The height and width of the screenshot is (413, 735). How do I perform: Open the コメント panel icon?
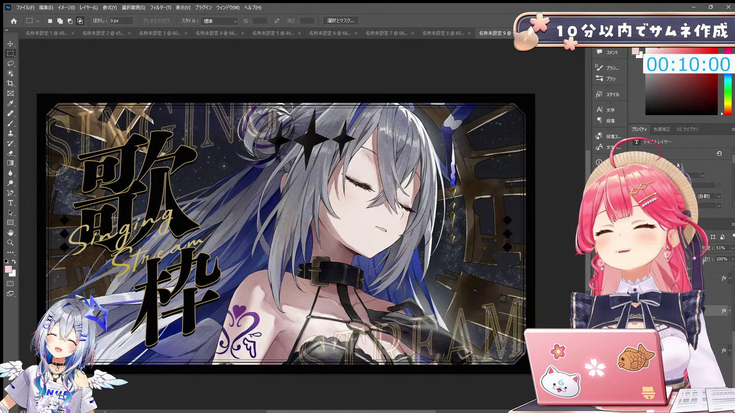(x=599, y=52)
